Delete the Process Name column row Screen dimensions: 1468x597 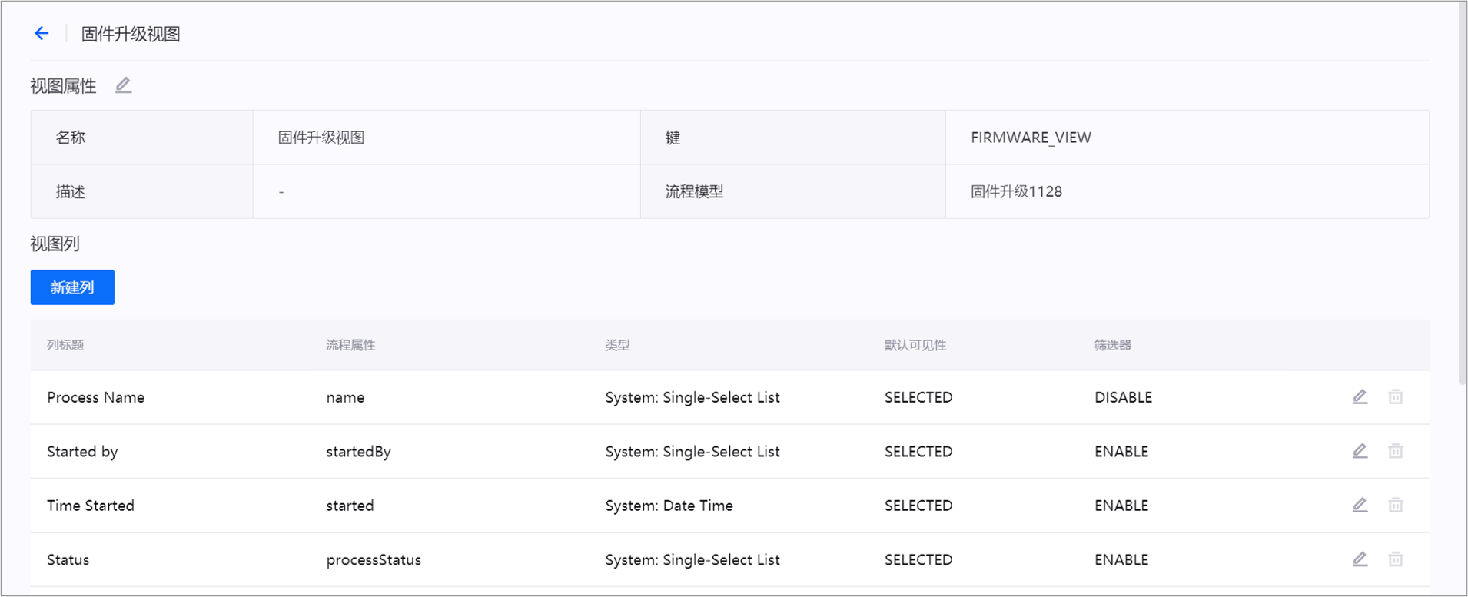(x=1396, y=397)
